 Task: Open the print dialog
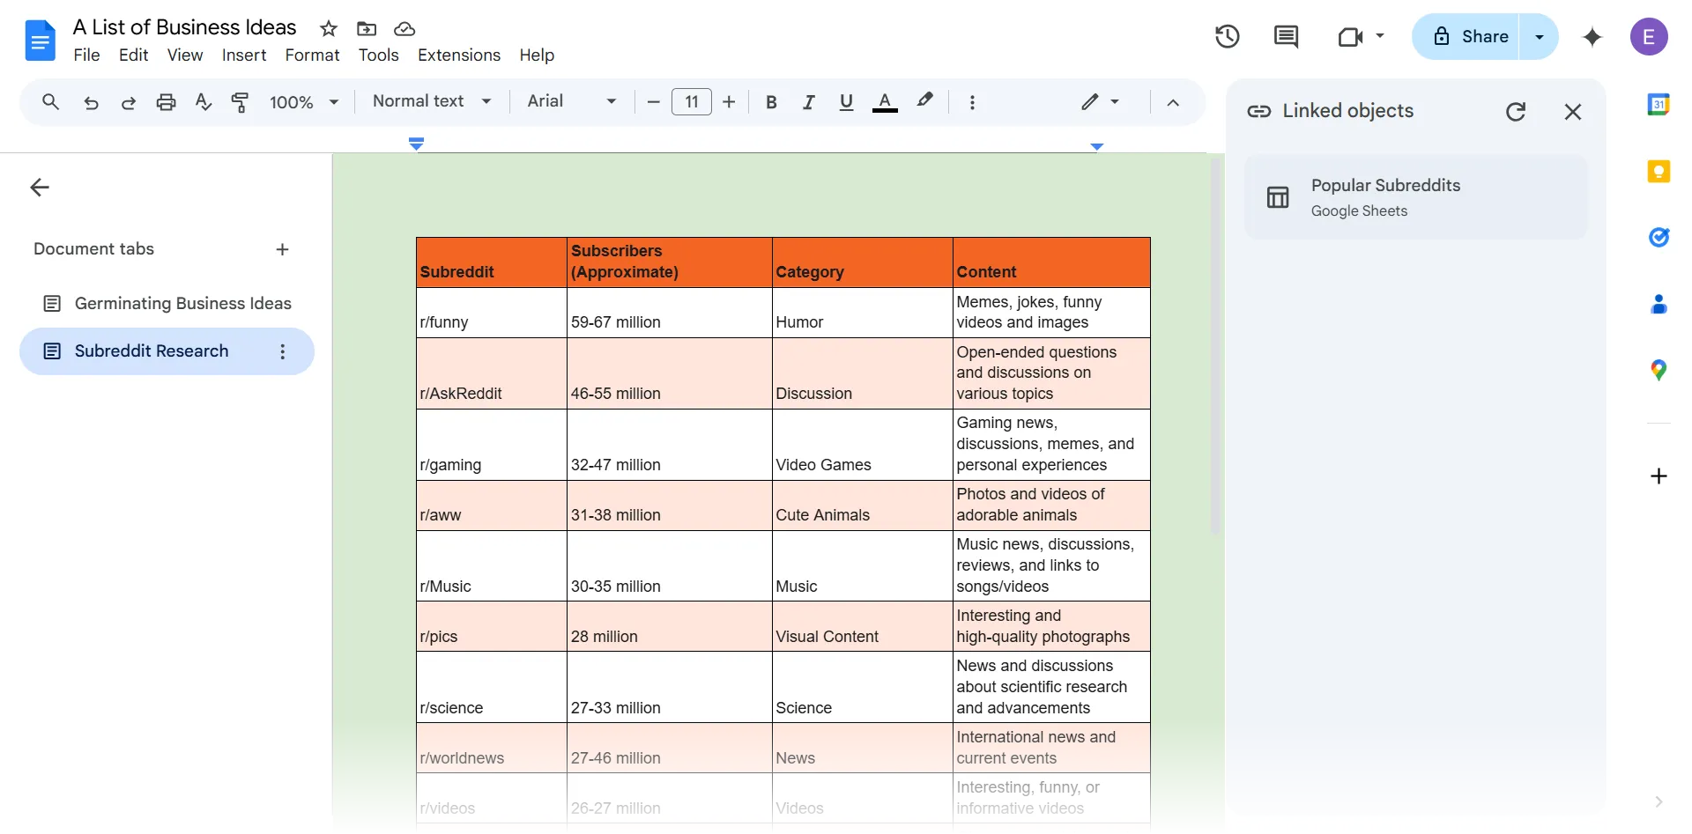click(166, 101)
